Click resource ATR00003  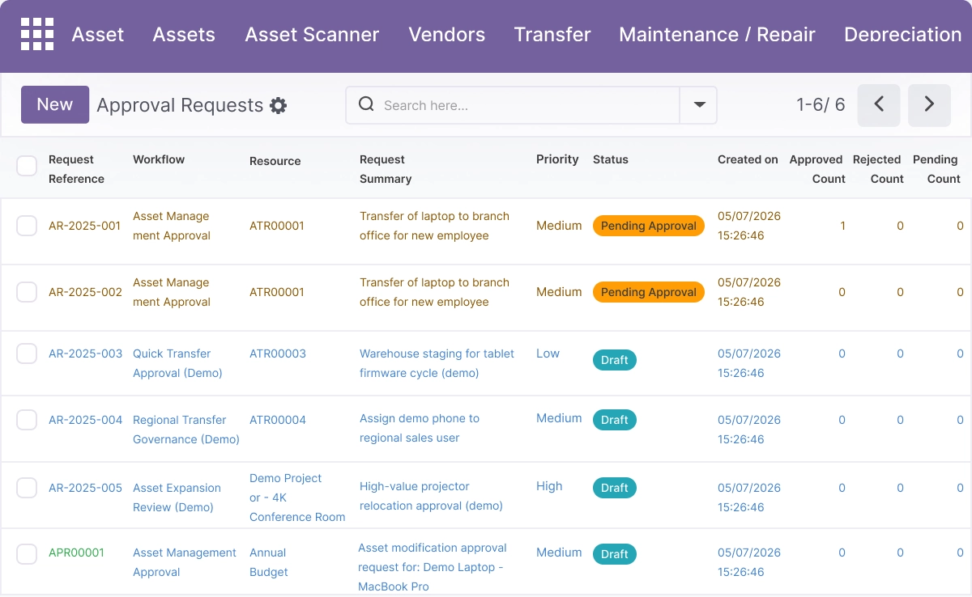click(278, 354)
